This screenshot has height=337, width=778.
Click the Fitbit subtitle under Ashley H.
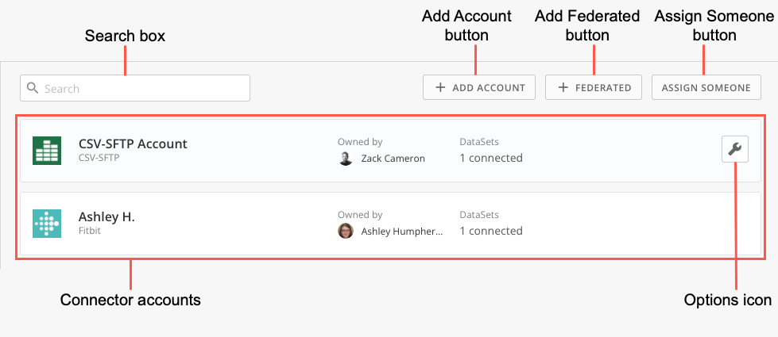coord(91,231)
